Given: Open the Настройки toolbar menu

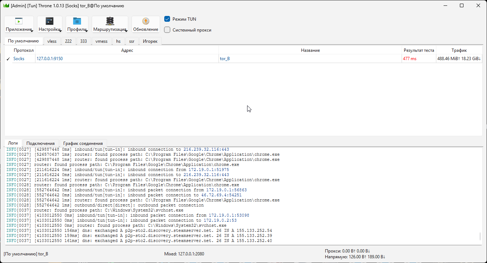Looking at the screenshot, I should click(50, 25).
